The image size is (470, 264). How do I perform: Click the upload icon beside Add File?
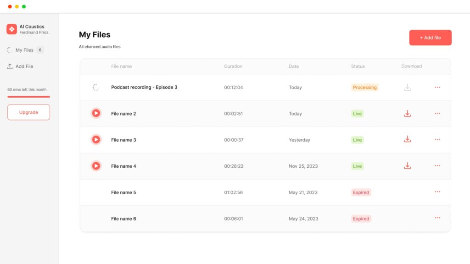[10, 66]
